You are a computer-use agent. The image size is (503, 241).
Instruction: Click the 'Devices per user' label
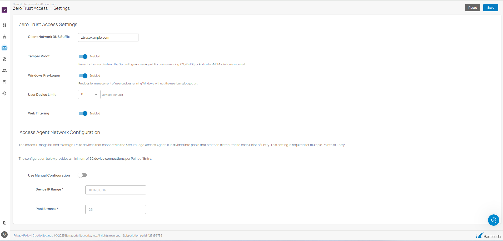[x=112, y=95]
